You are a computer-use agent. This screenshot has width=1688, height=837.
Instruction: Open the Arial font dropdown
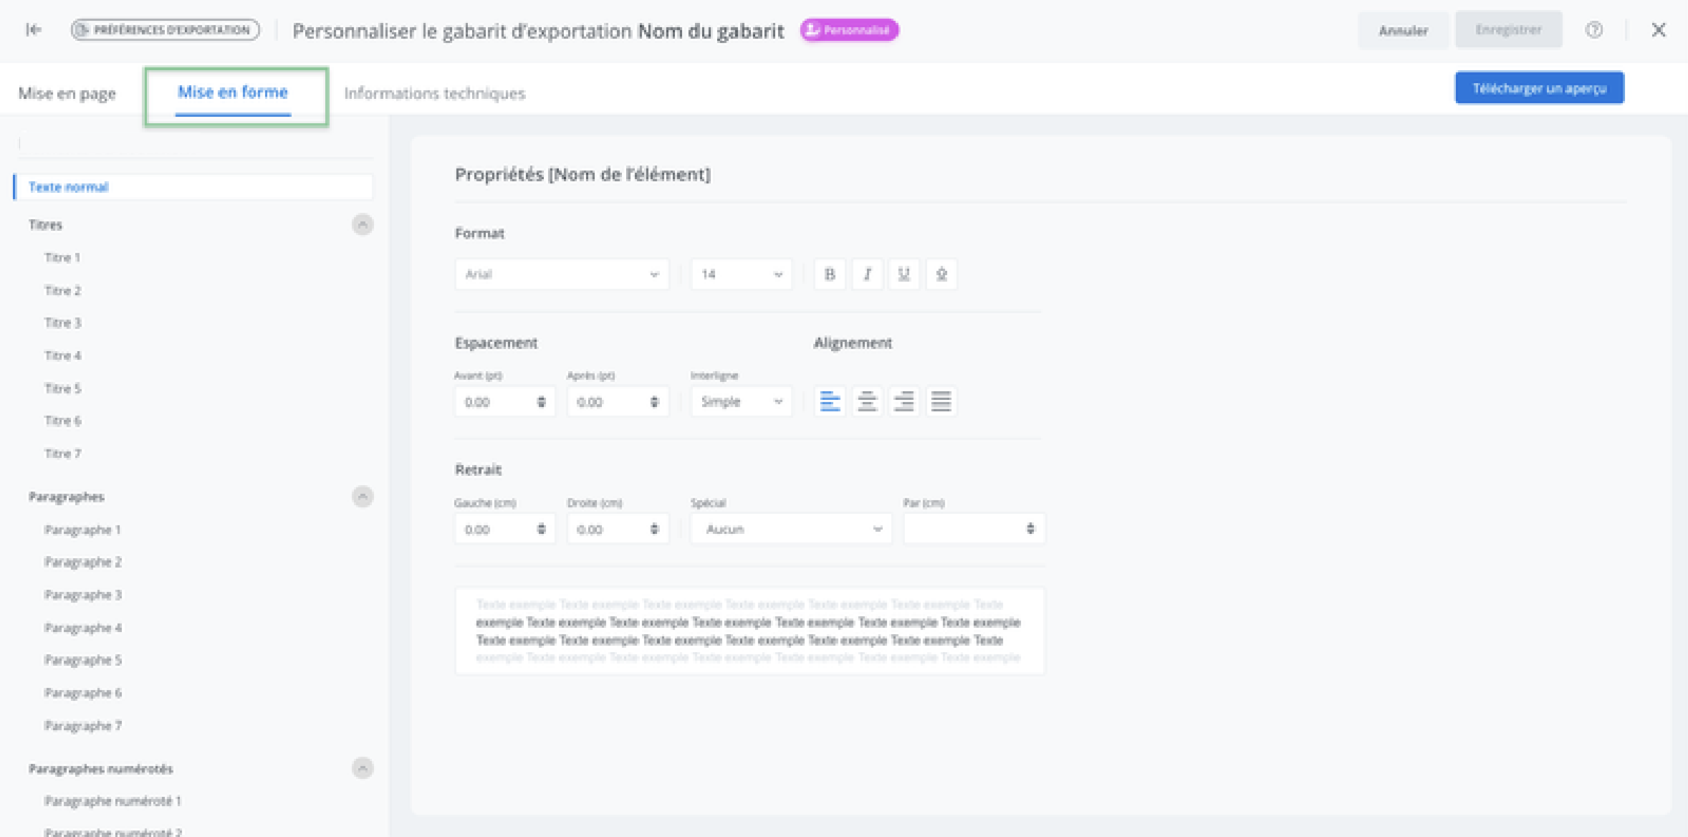click(562, 274)
